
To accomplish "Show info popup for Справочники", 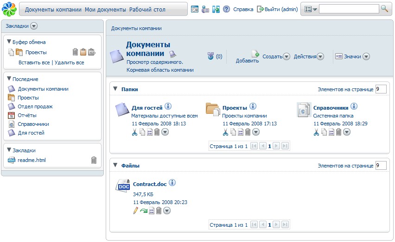I will [x=354, y=106].
